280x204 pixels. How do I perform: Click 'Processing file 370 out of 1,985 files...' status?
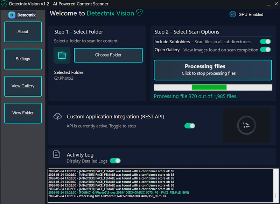[197, 96]
